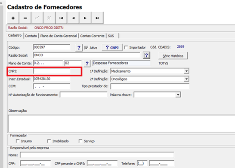Open help icon next to Razão Social field
This screenshot has width=235, height=168.
click(x=146, y=55)
